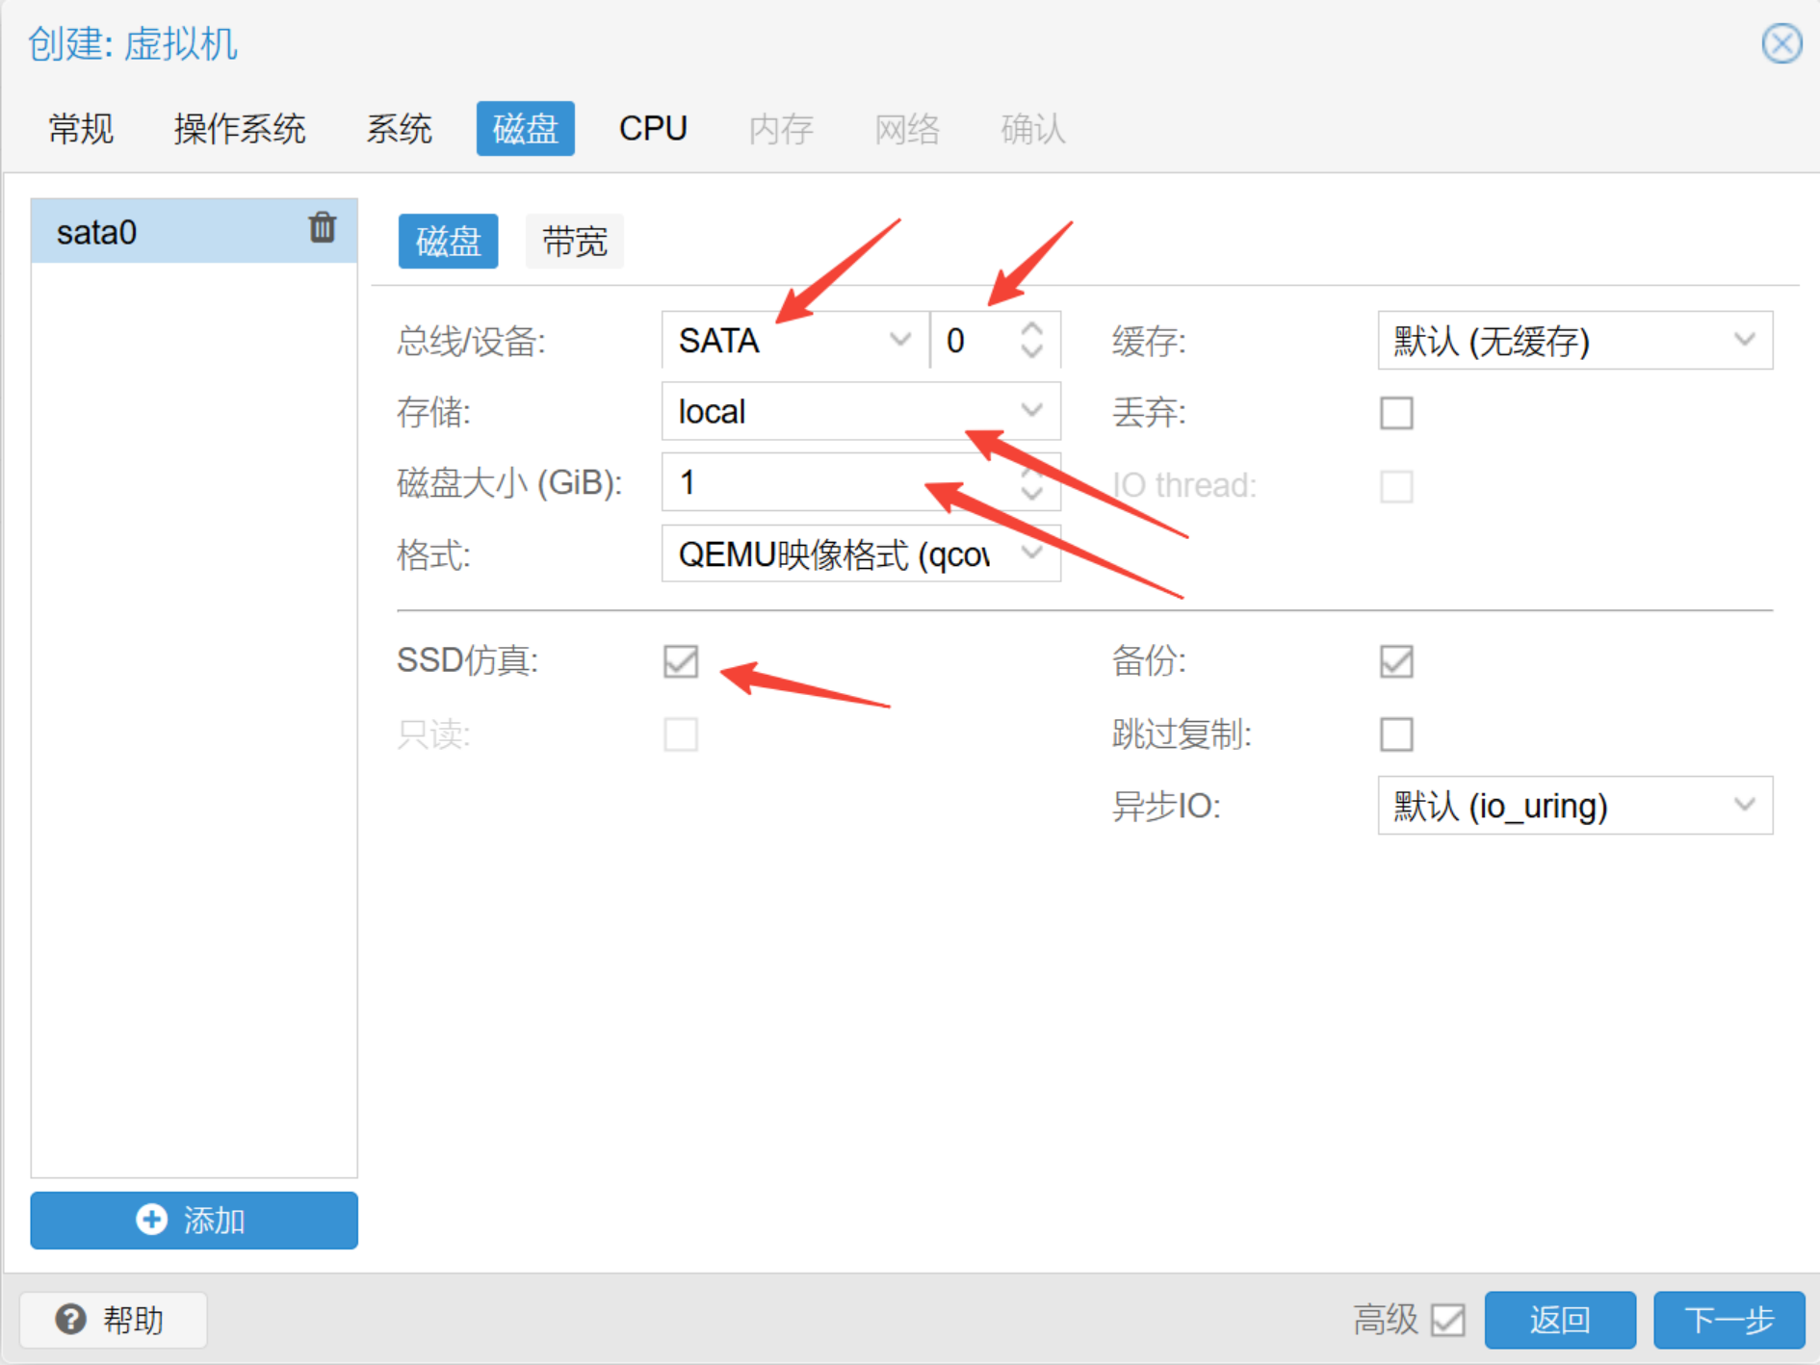
Task: Toggle the SSD仿真 checkbox
Action: 681,661
